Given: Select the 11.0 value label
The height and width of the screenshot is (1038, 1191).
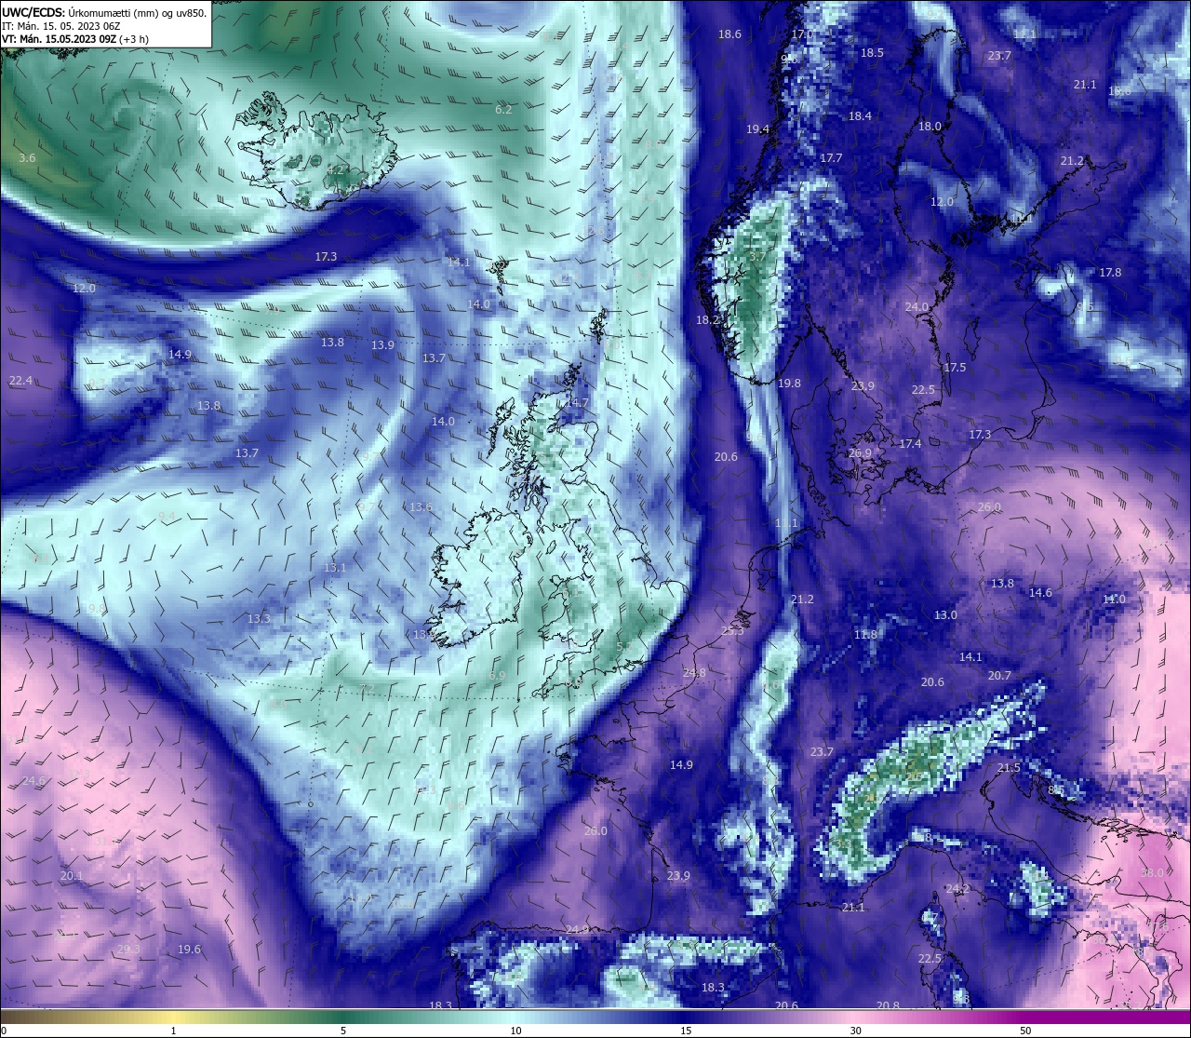Looking at the screenshot, I should click(1113, 600).
